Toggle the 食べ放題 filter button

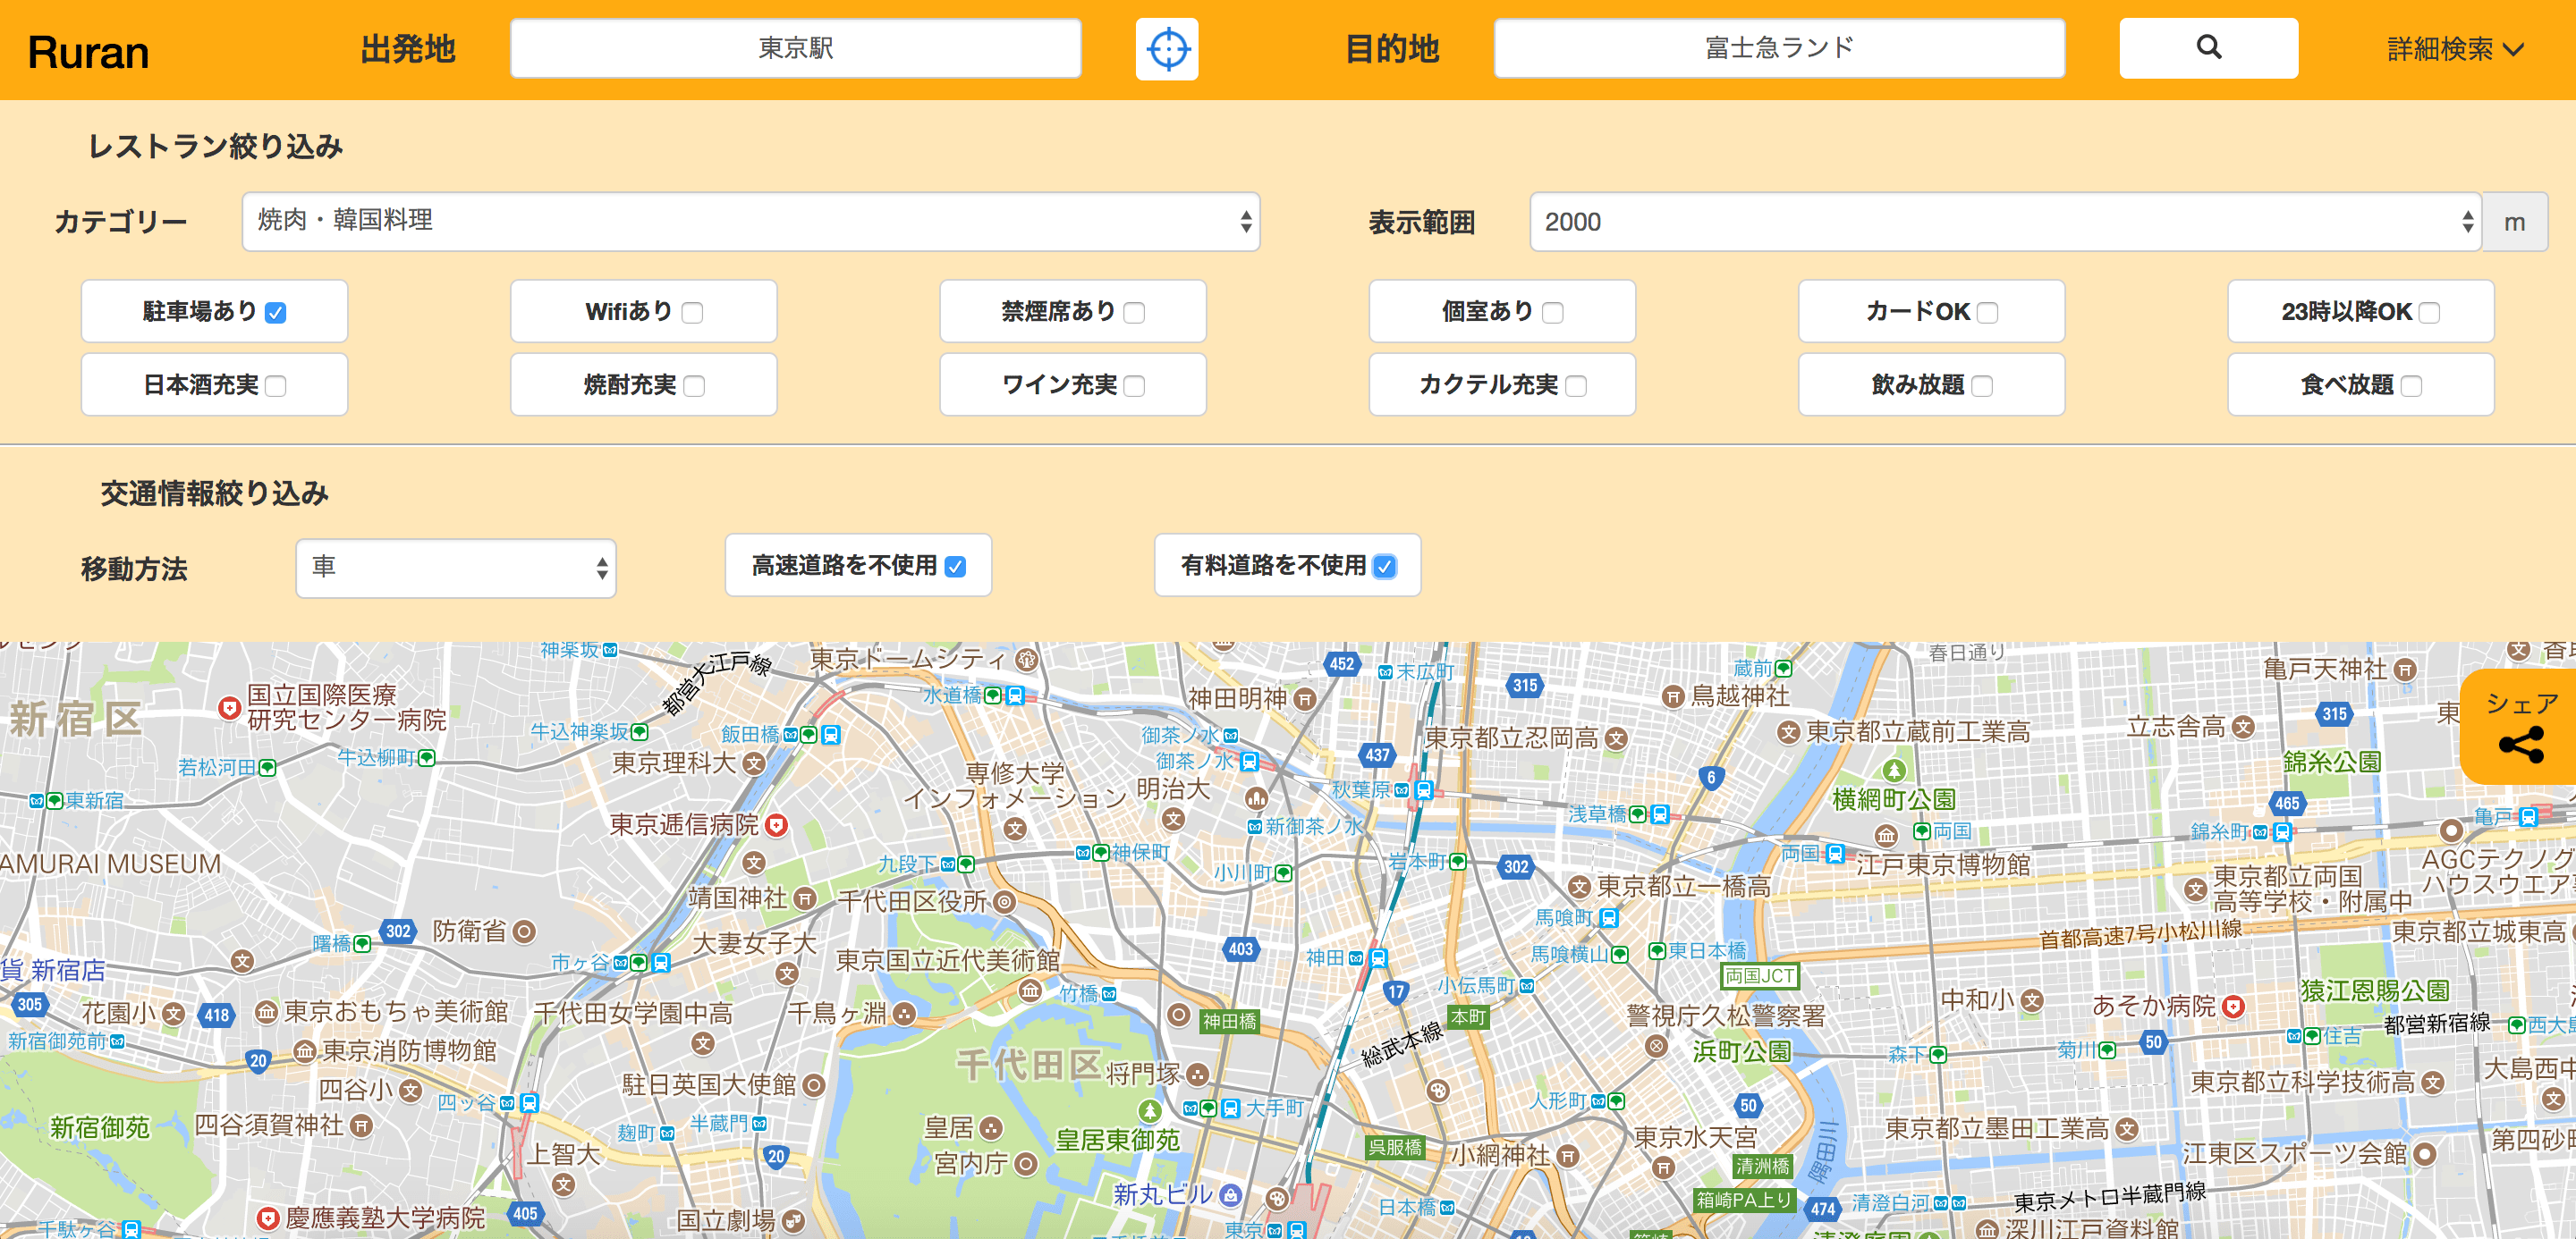2360,384
